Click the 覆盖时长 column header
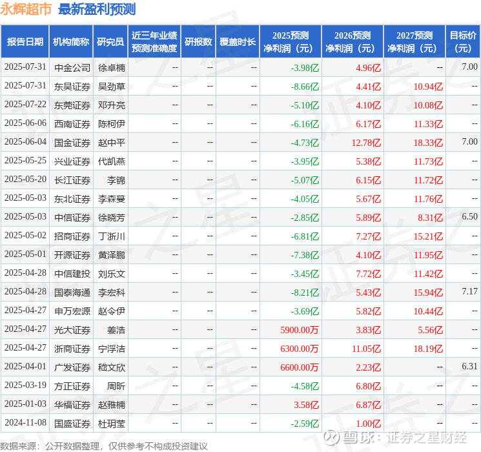Screen dimensions: 481x452 [x=238, y=42]
